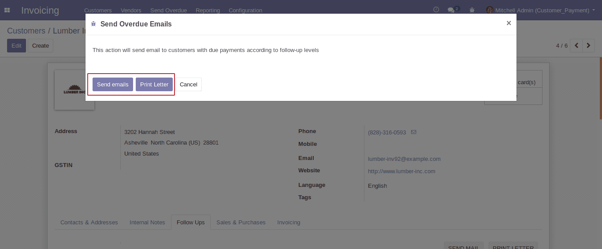The height and width of the screenshot is (249, 602).
Task: Open the Configuration menu
Action: coord(245,10)
